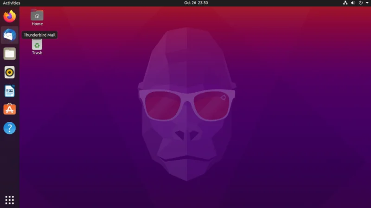Click the network status icon
Screen dimensions: 371x208
345,3
